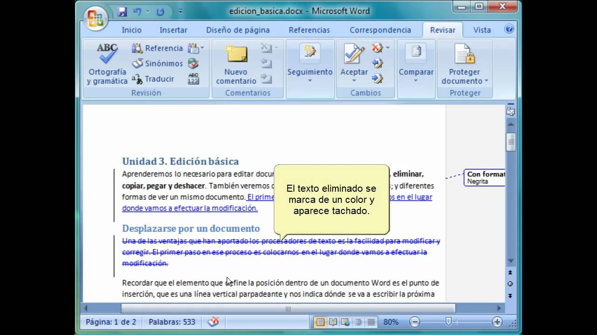Click the Desplazarse por un documento heading
This screenshot has height=335, width=597.
pyautogui.click(x=191, y=228)
